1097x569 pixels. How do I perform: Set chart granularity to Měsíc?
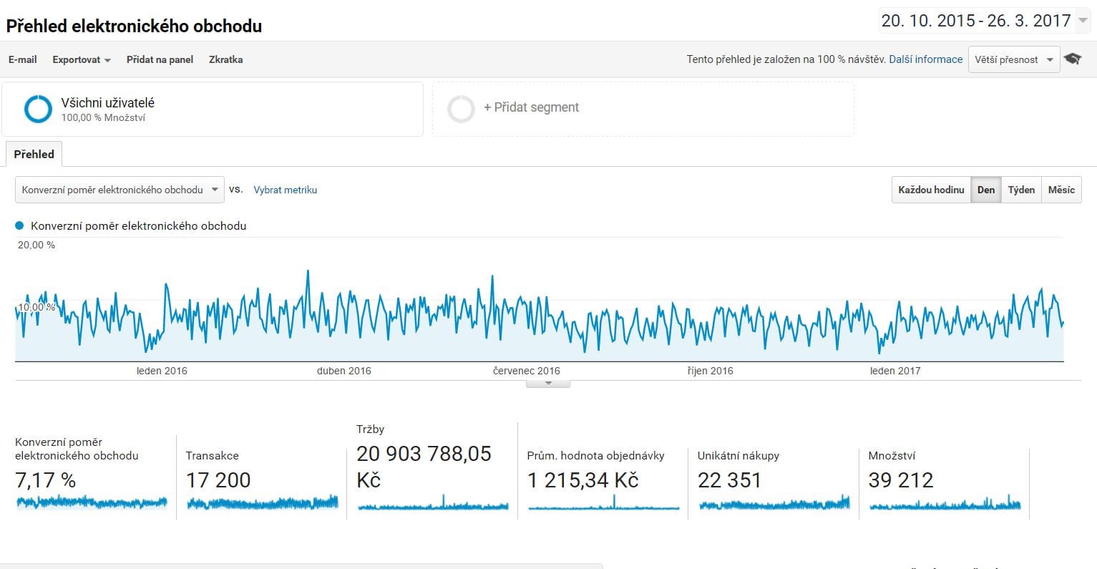click(1061, 190)
